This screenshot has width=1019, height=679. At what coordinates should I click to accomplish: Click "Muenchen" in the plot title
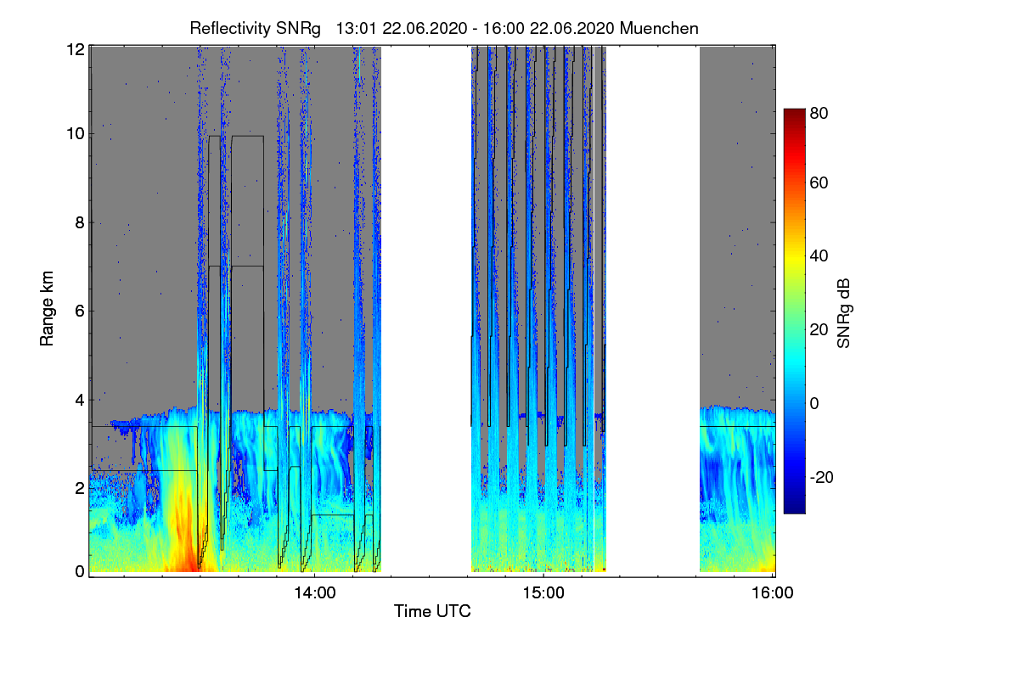click(659, 28)
